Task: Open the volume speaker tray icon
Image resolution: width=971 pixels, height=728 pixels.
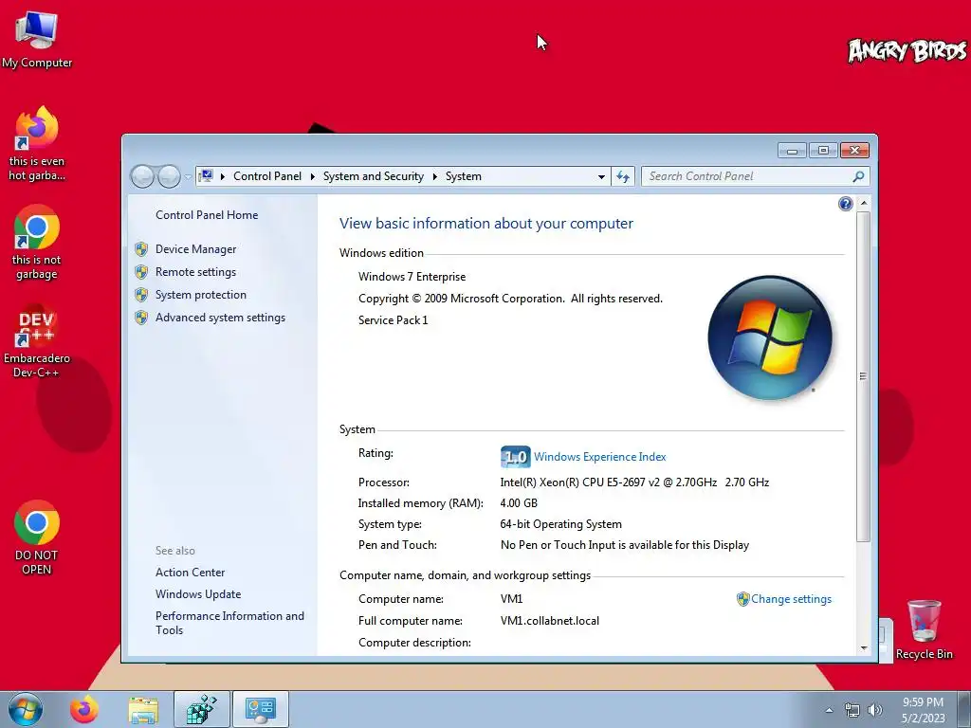Action: tap(874, 711)
